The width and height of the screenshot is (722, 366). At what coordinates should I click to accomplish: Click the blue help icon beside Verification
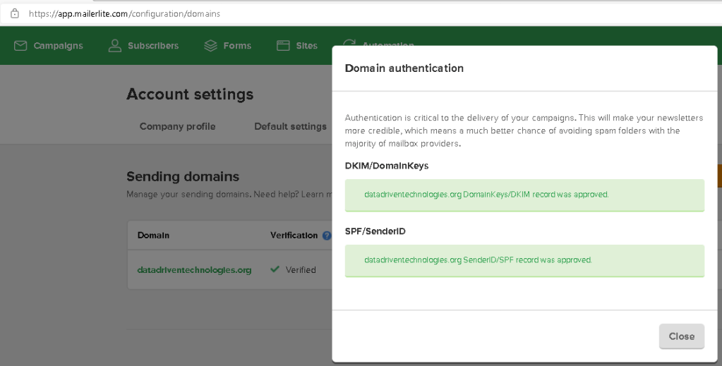[x=326, y=236]
